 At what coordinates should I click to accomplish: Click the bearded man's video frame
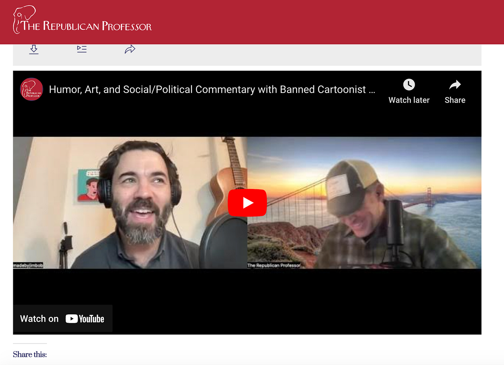pos(130,203)
